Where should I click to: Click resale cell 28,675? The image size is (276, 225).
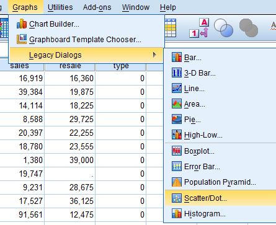pos(70,187)
